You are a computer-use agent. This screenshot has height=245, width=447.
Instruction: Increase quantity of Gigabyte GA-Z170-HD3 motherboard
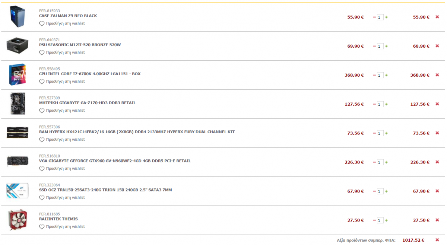point(386,104)
